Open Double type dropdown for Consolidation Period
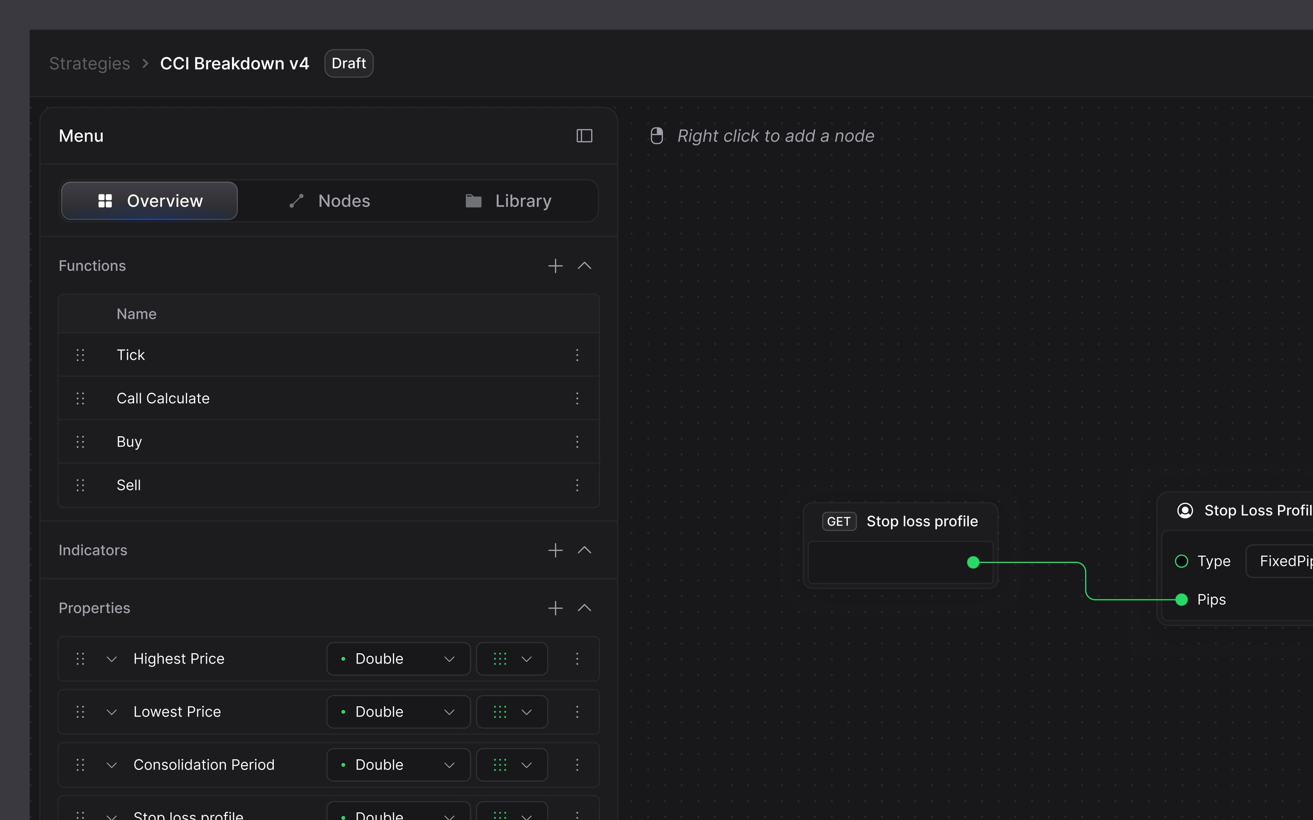The height and width of the screenshot is (820, 1313). (x=398, y=765)
